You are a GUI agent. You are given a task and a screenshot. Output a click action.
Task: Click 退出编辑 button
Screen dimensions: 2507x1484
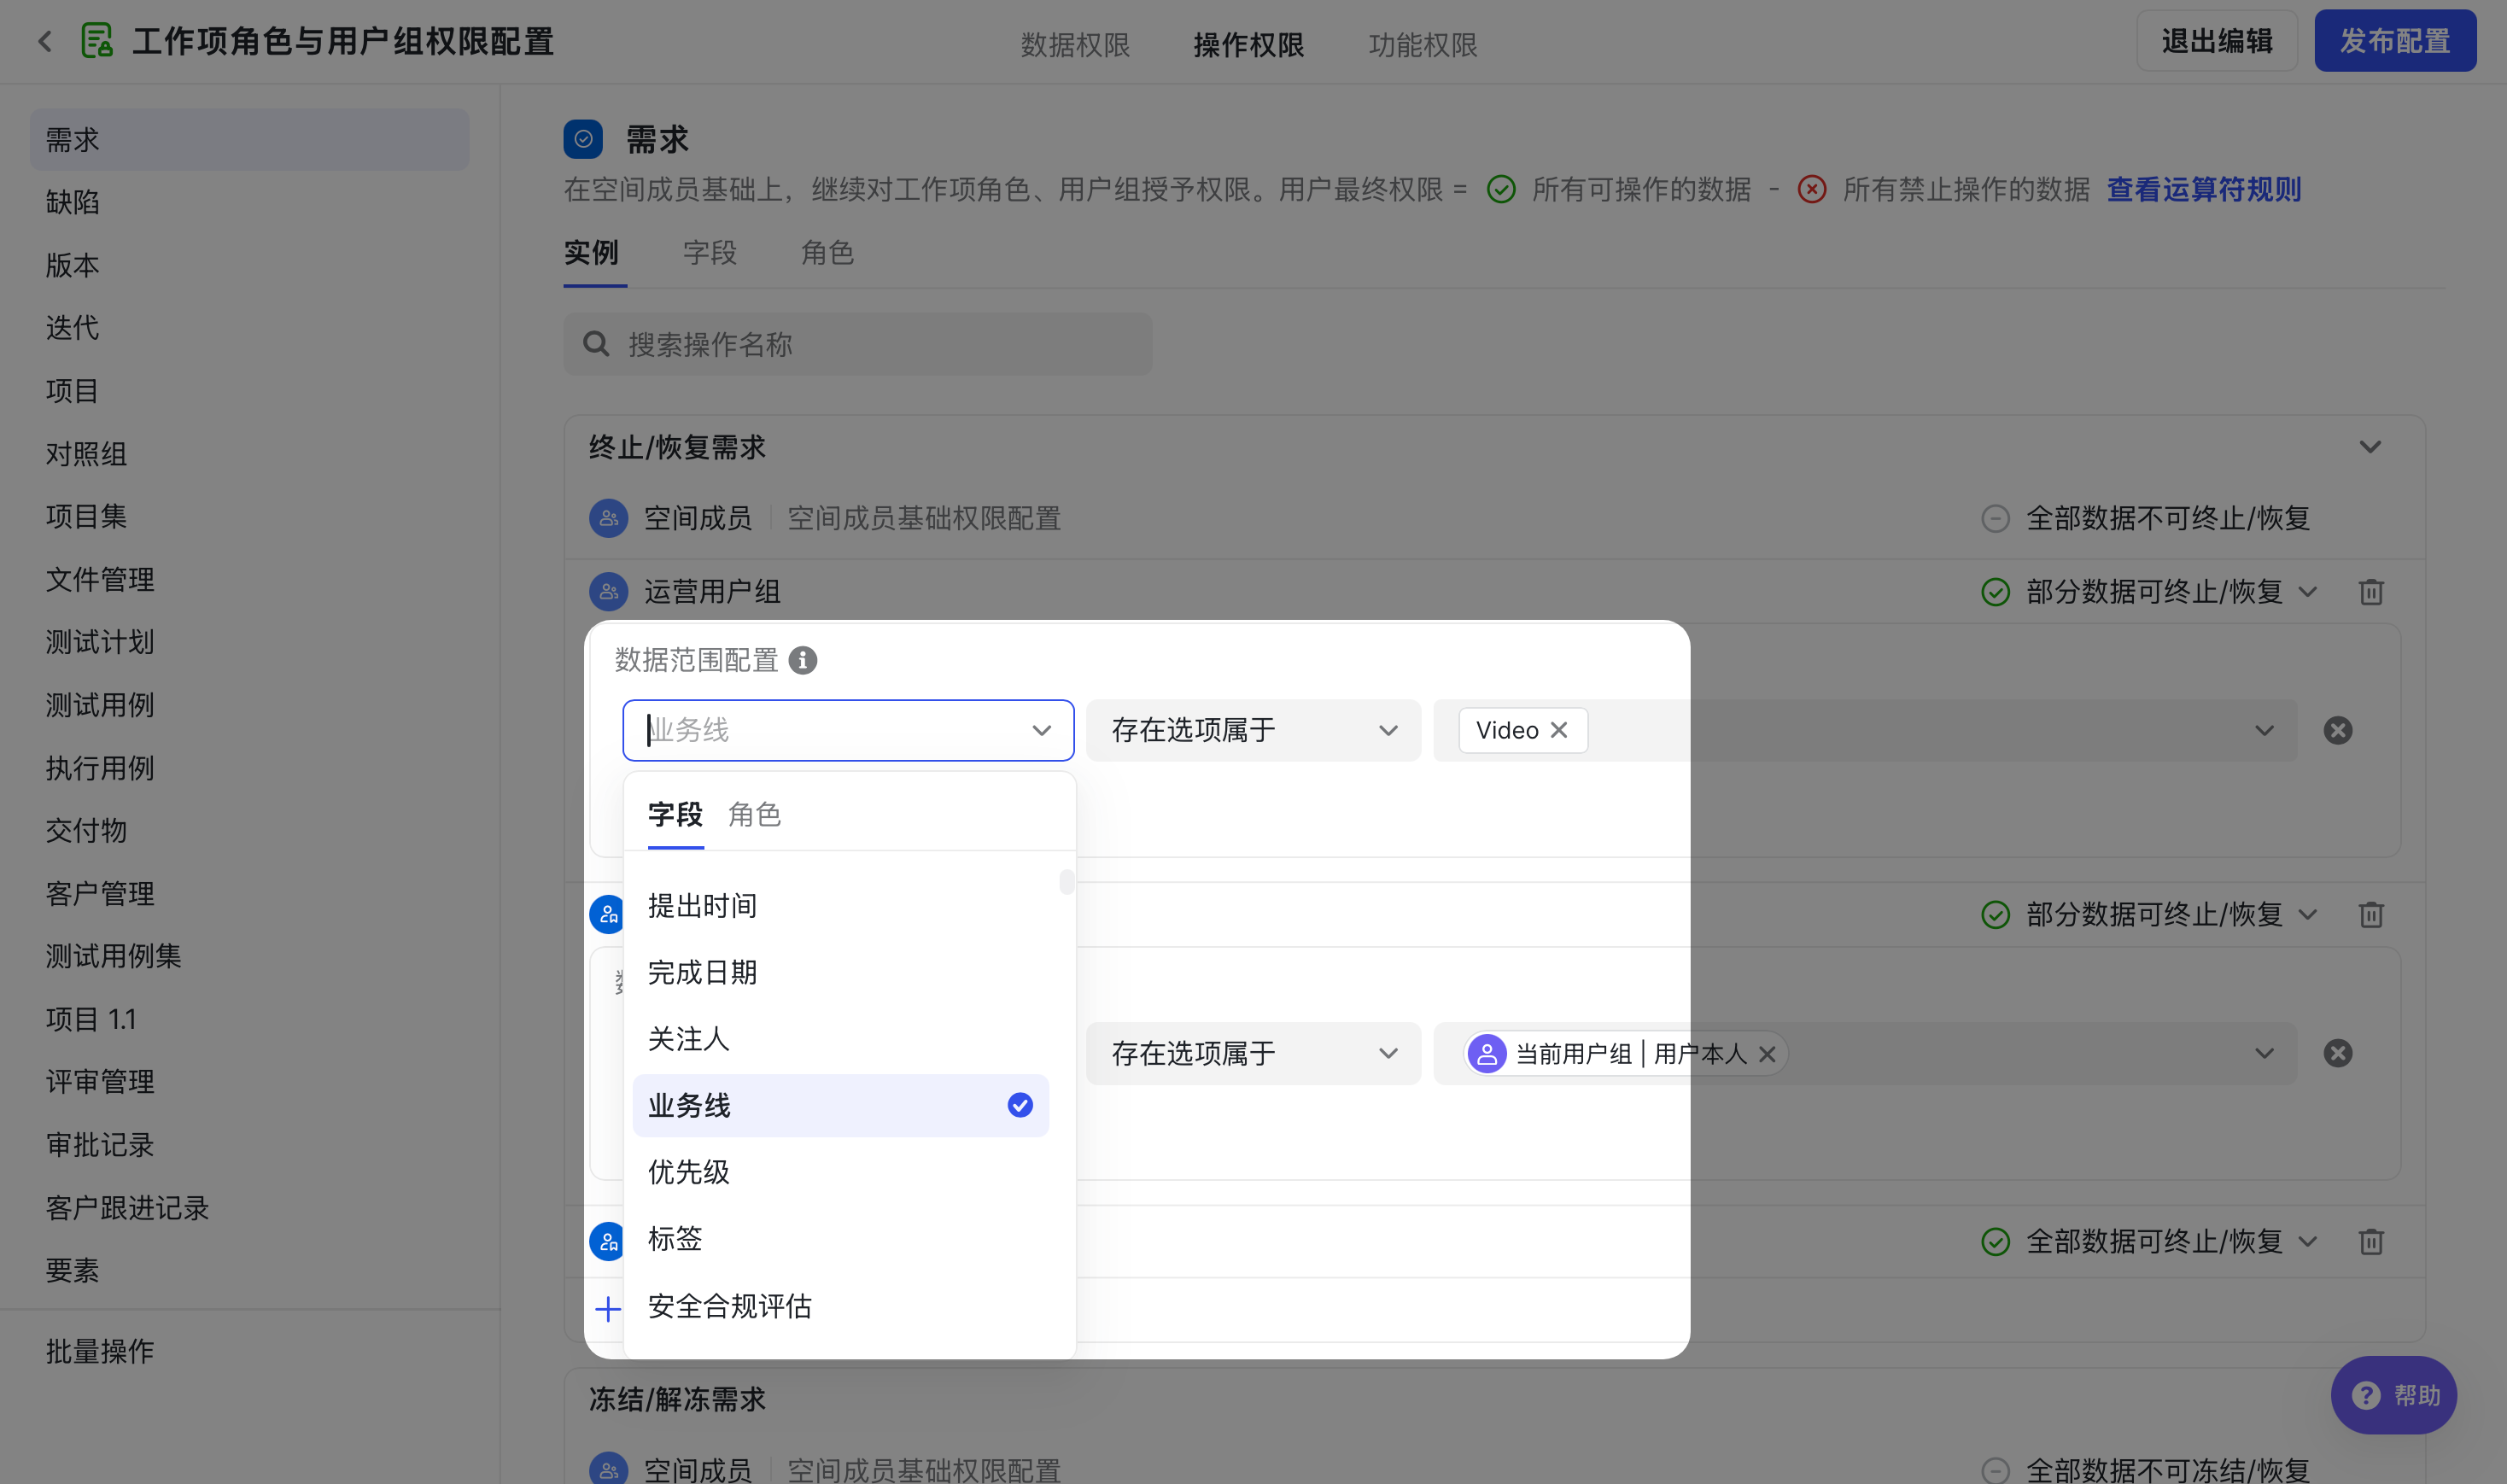click(x=2217, y=41)
